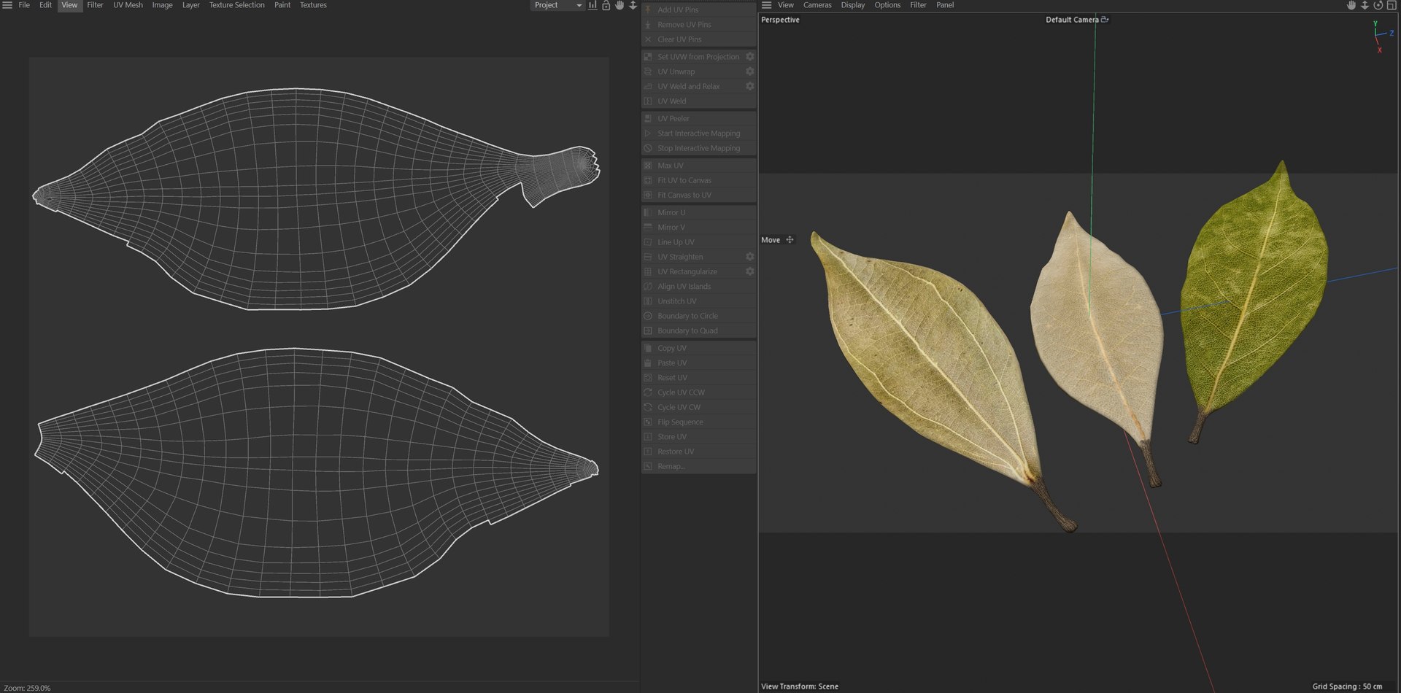This screenshot has height=693, width=1401.
Task: Select the viewport pan hand icon
Action: point(1351,5)
